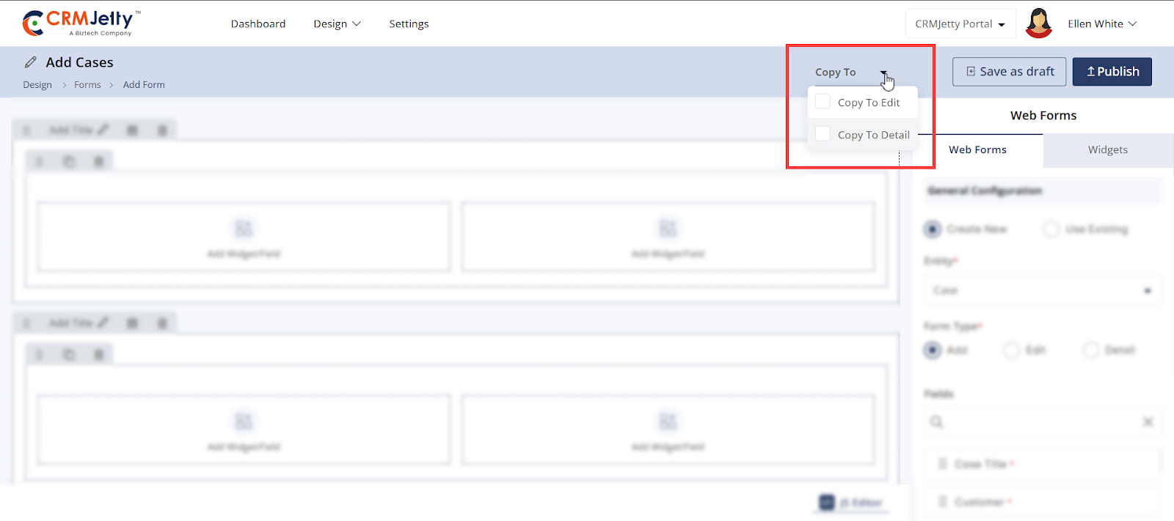This screenshot has height=521, width=1174.
Task: Open the Design menu dropdown
Action: (337, 24)
